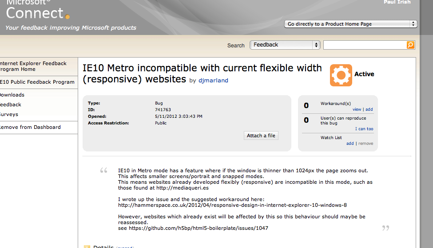Screen dimensions: 433x248
Task: Open Go directly to Product Home Page dropdown
Action: (x=350, y=24)
